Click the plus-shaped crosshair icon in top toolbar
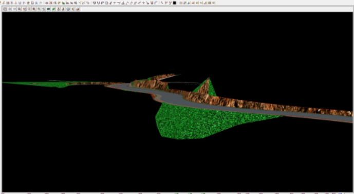354x194 pixels. click(x=143, y=3)
